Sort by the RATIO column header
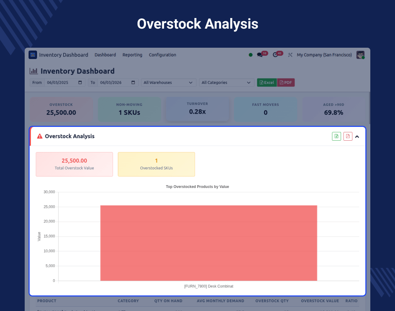Screen dimensions: 395x311 pos(351,301)
